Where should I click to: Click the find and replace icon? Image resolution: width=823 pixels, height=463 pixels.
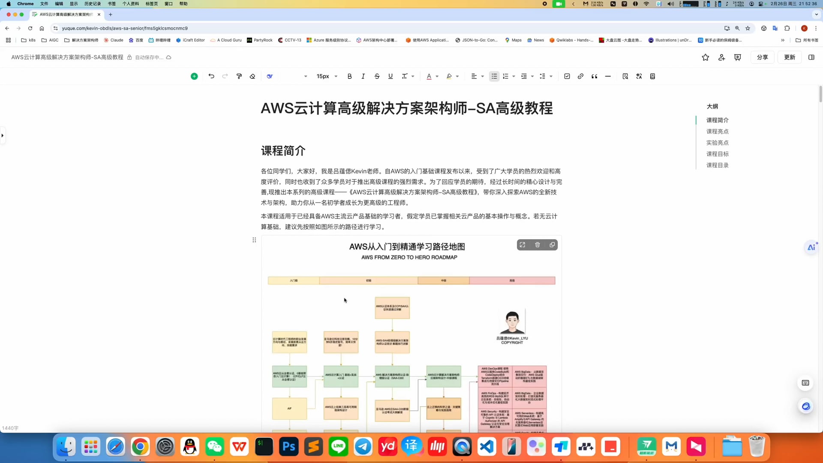(x=625, y=76)
